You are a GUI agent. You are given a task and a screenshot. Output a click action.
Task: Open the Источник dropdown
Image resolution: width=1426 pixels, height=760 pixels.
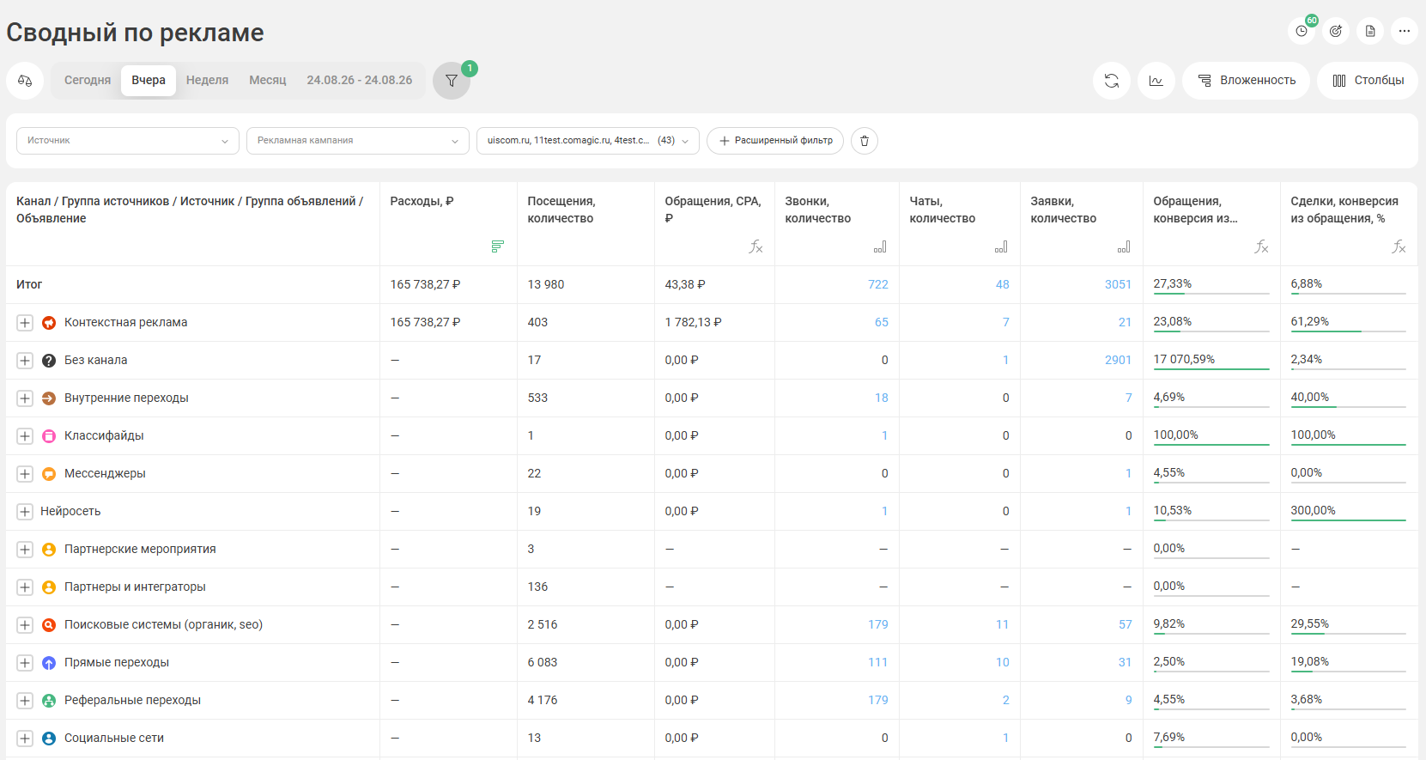[x=128, y=141]
